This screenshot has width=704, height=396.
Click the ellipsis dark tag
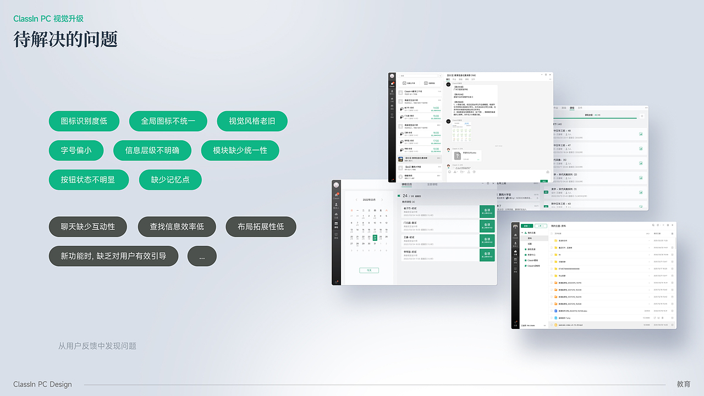click(x=202, y=256)
